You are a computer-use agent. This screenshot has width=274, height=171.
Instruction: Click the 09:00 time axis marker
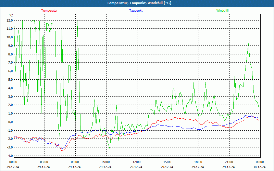(x=105, y=162)
